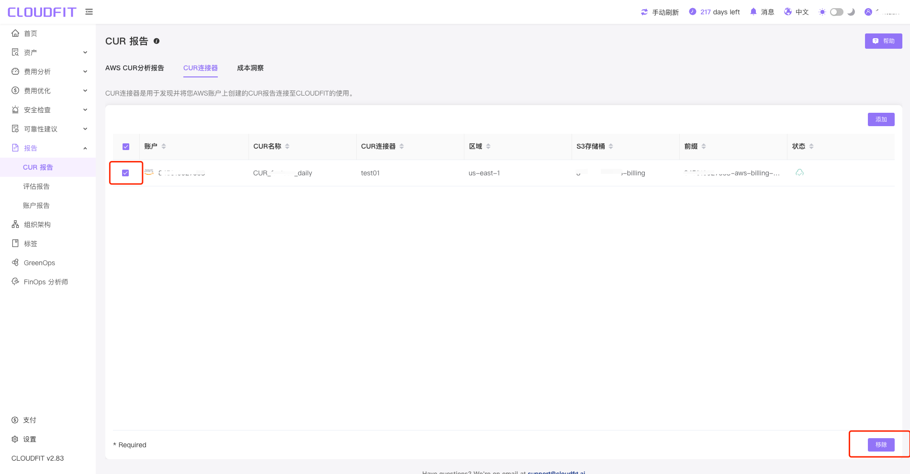Click the 217 days left text
This screenshot has height=474, width=910.
click(720, 12)
